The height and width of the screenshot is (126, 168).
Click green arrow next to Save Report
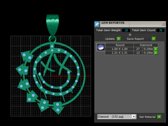click(154, 39)
